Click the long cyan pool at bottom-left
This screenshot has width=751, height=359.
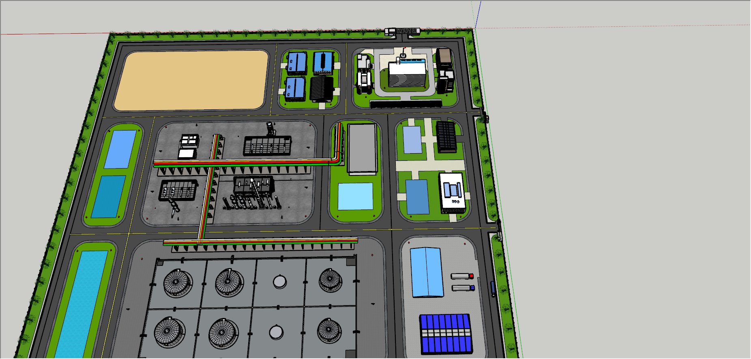click(x=82, y=304)
